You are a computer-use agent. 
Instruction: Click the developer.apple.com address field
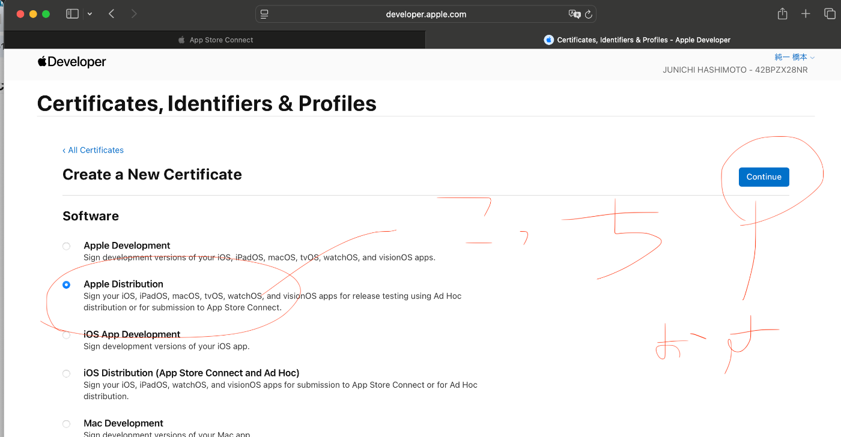click(426, 14)
